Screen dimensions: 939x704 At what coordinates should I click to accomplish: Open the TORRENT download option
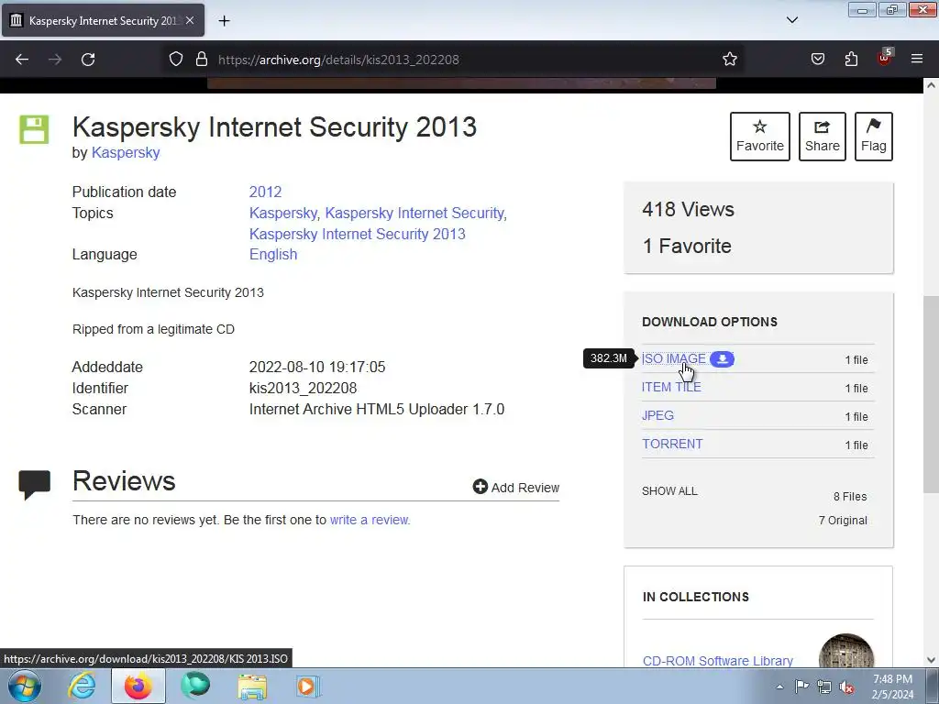[672, 445]
